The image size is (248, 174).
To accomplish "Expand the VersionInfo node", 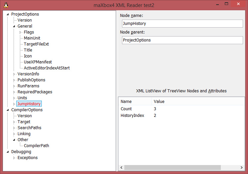I will [x=14, y=74].
